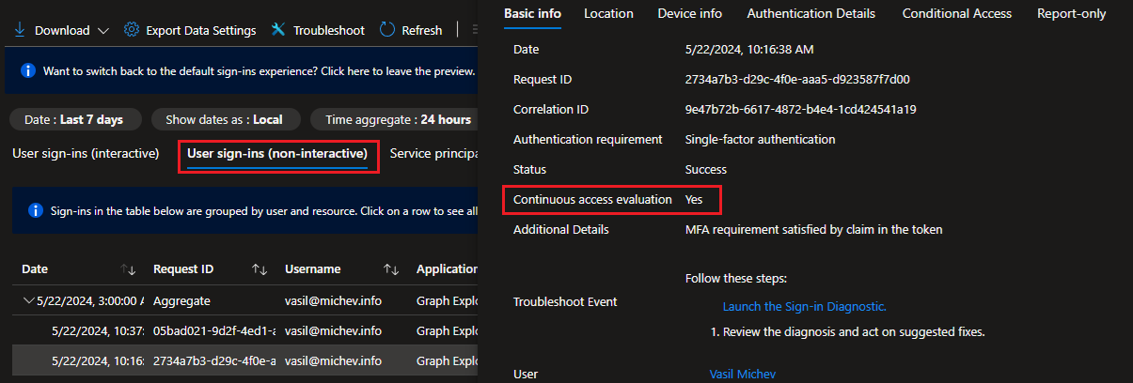Open the Device info tab

pos(690,13)
